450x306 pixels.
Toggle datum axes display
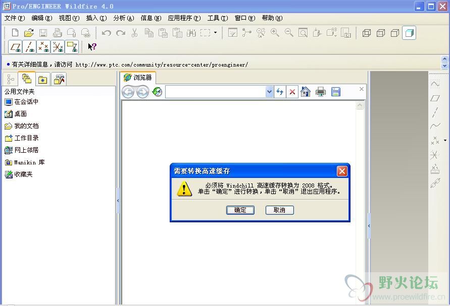pos(29,47)
